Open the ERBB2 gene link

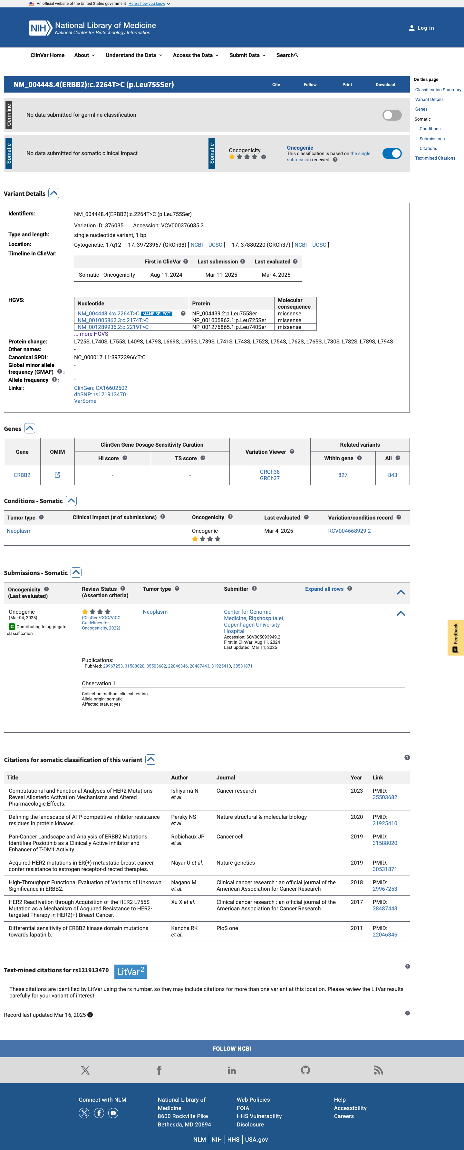[22, 475]
